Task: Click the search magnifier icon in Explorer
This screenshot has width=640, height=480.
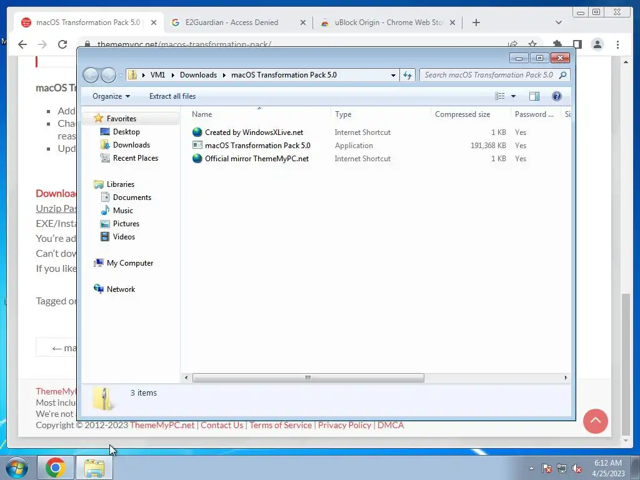Action: [563, 75]
